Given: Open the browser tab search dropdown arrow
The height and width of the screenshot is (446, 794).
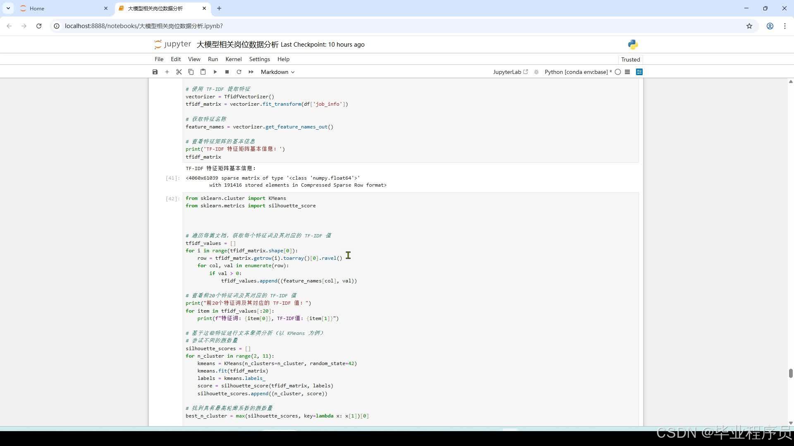Looking at the screenshot, I should (8, 8).
